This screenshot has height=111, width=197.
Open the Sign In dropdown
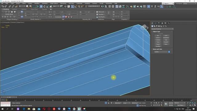168,3
